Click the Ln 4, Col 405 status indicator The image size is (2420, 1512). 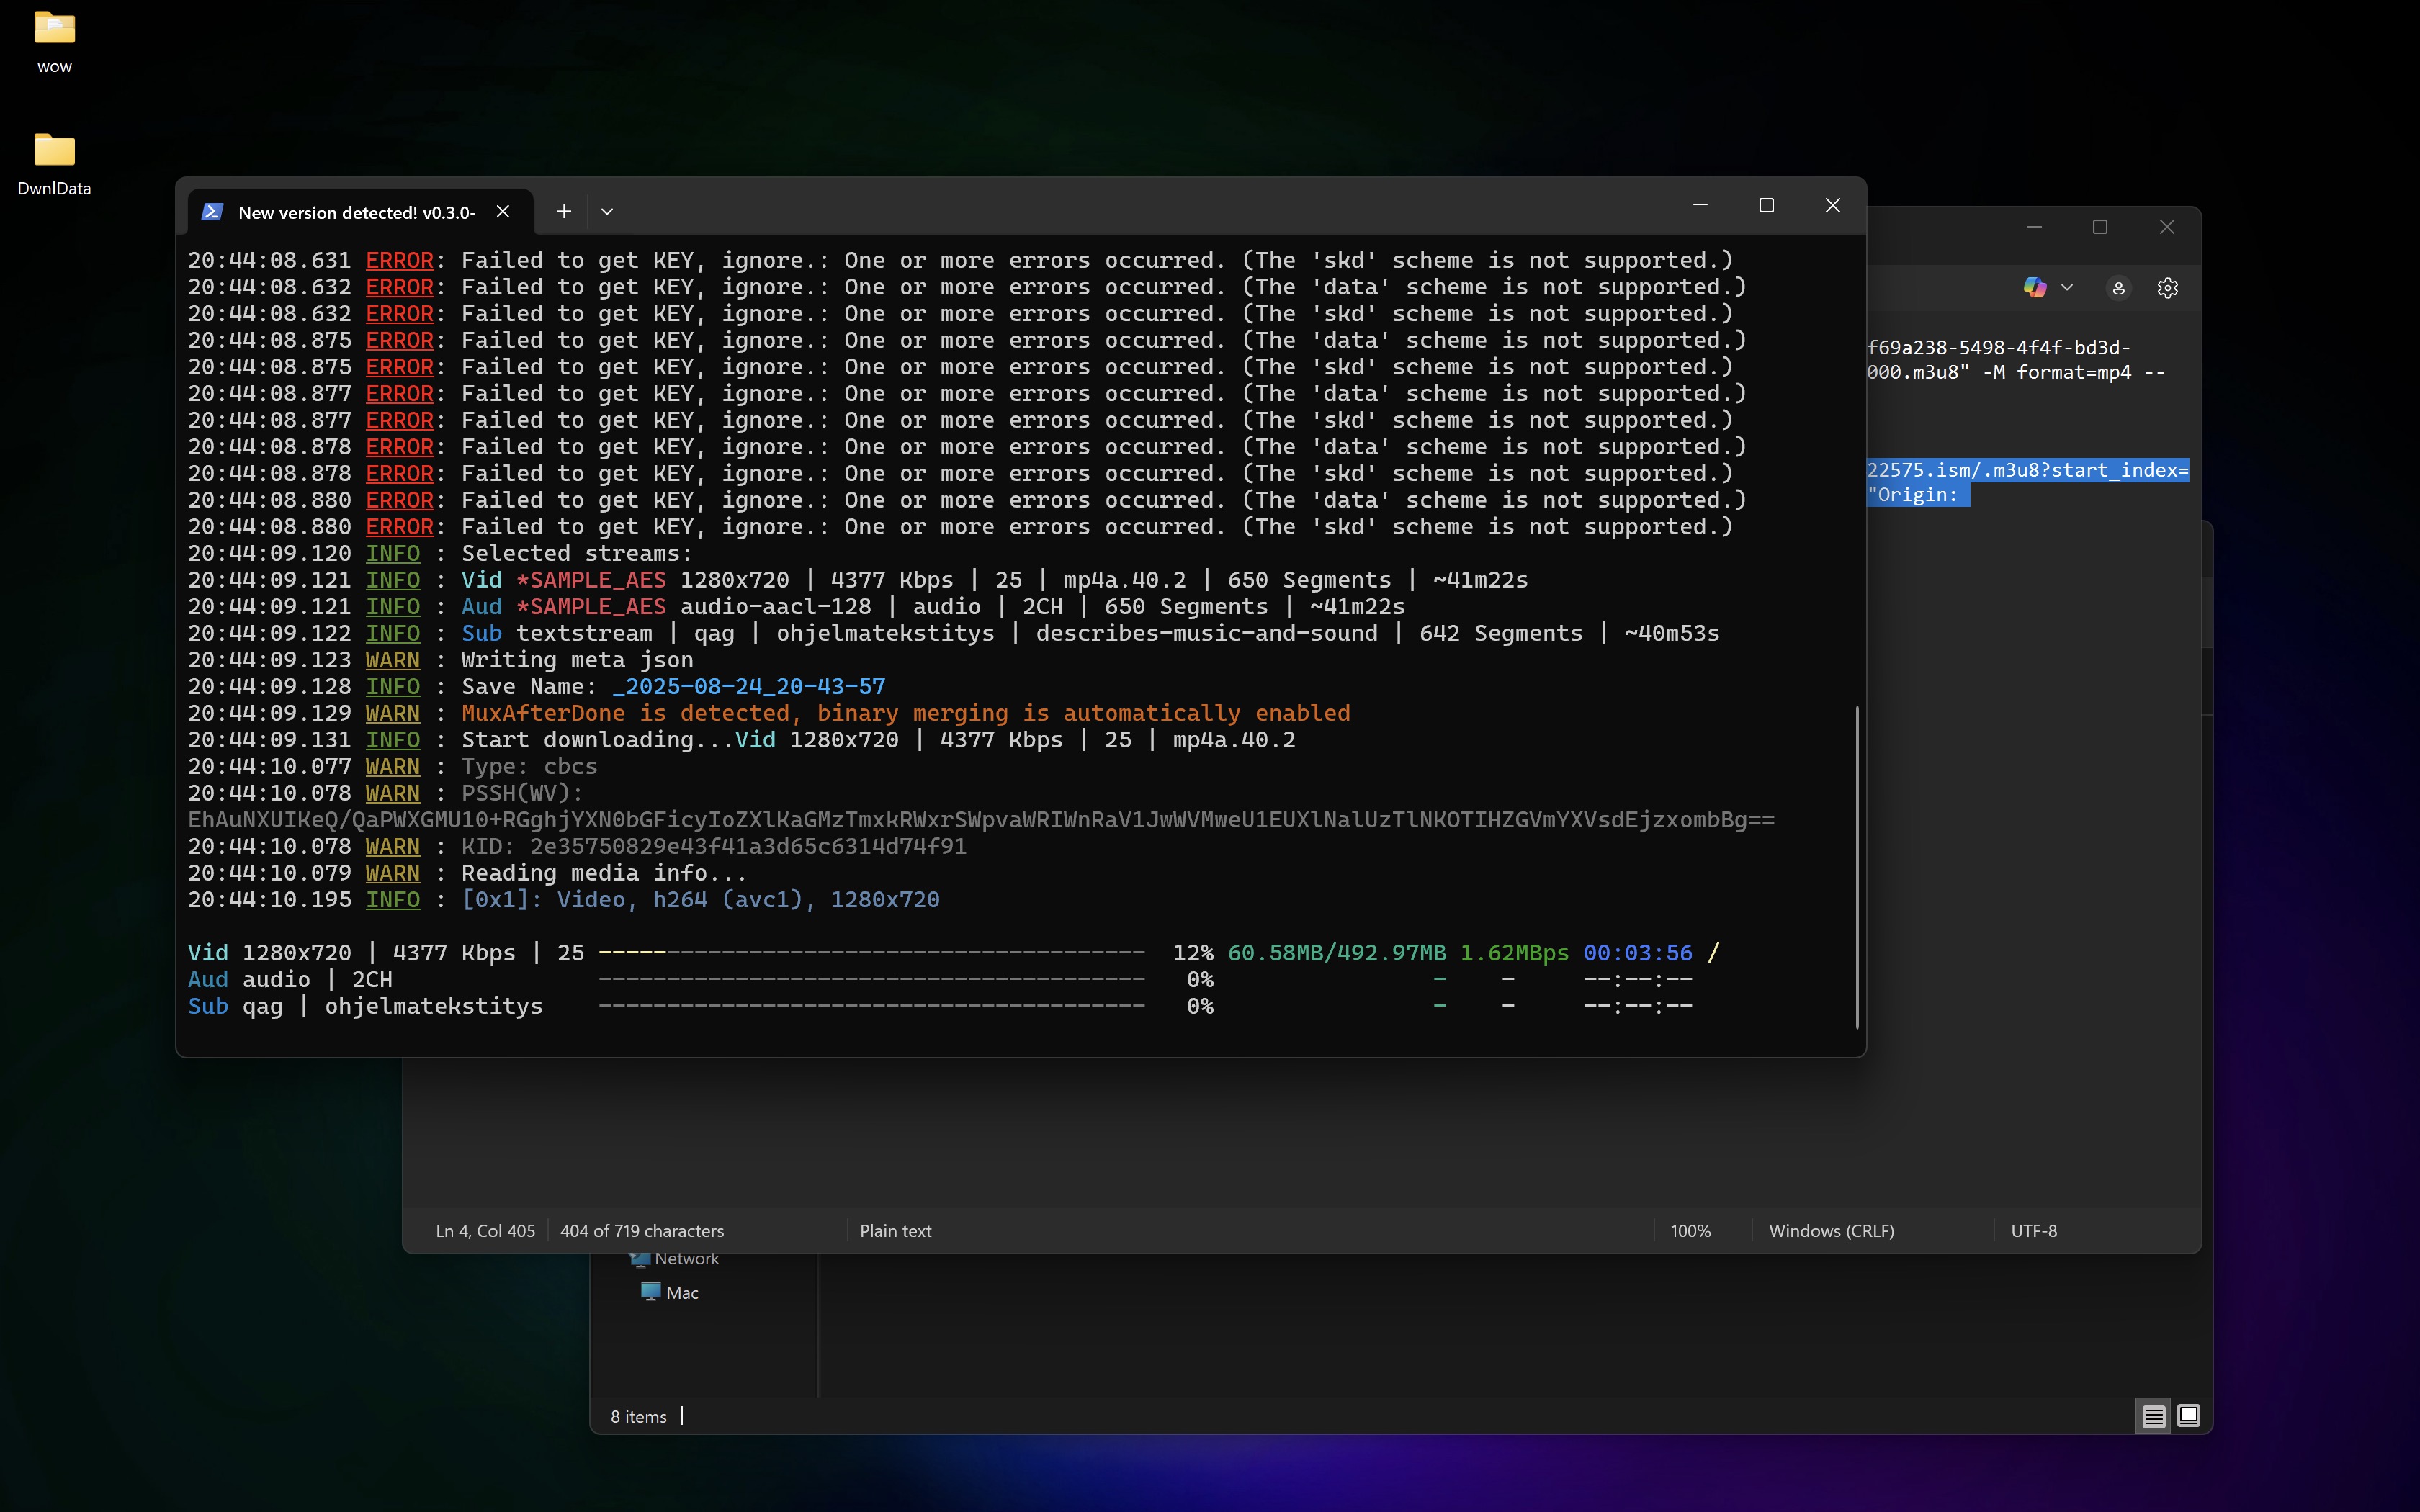tap(485, 1231)
